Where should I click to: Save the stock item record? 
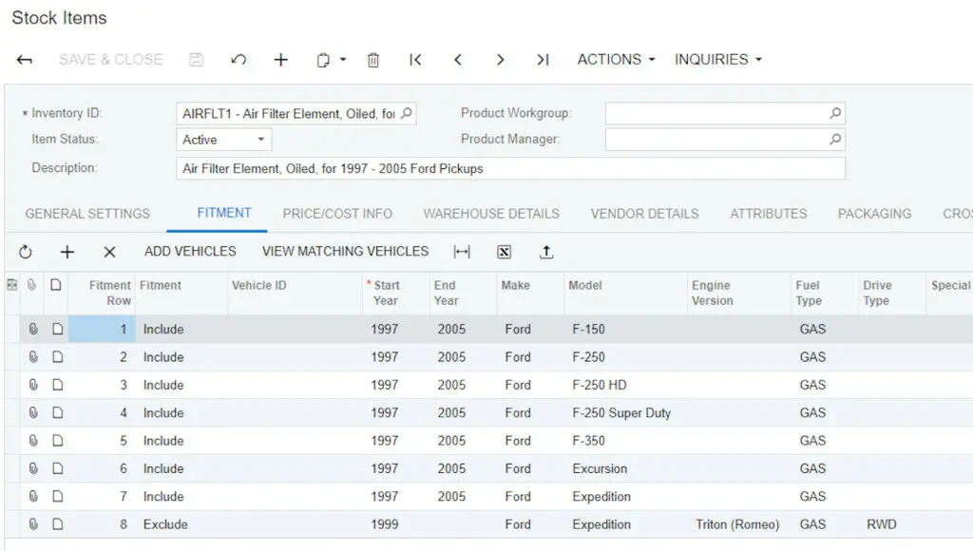tap(196, 59)
